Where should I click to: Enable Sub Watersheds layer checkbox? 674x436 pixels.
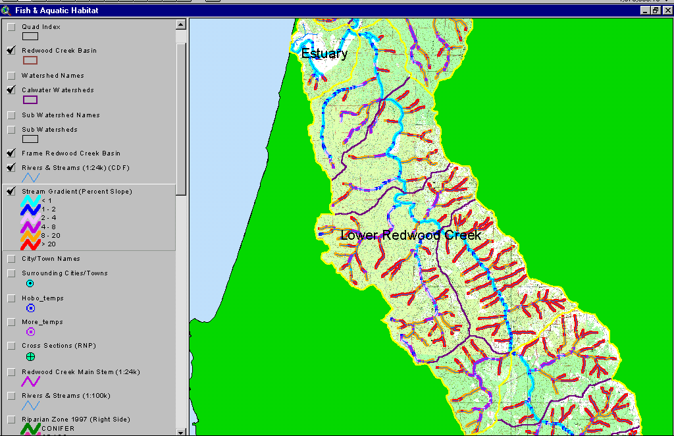(12, 130)
